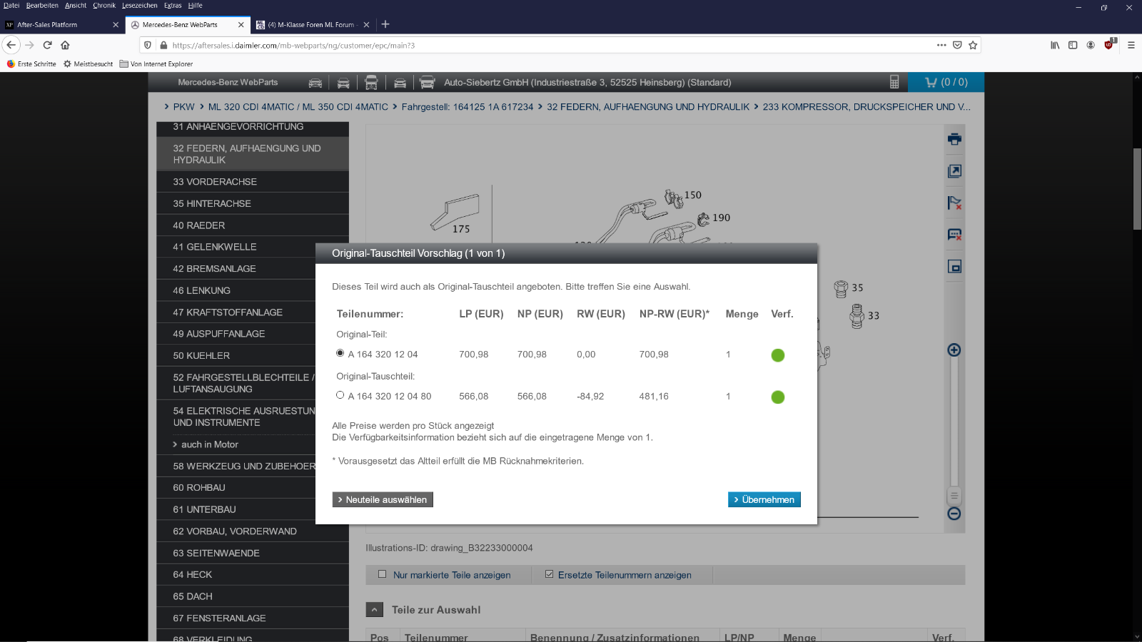Click the zoom out minus icon

954,514
